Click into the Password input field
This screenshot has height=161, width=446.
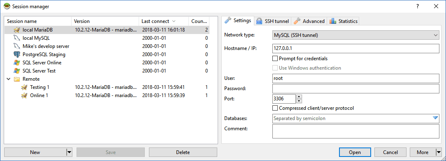355,88
